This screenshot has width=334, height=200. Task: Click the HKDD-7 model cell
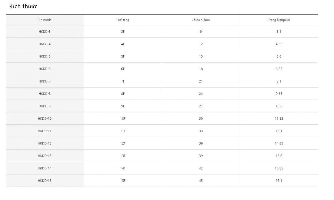tap(45, 81)
